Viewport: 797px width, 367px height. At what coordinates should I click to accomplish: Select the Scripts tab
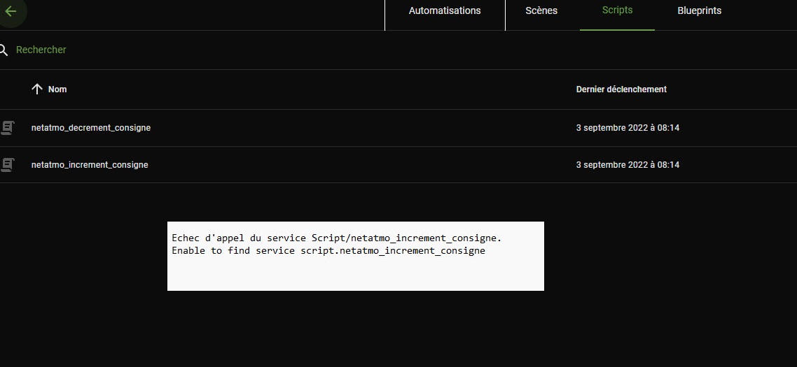click(617, 10)
